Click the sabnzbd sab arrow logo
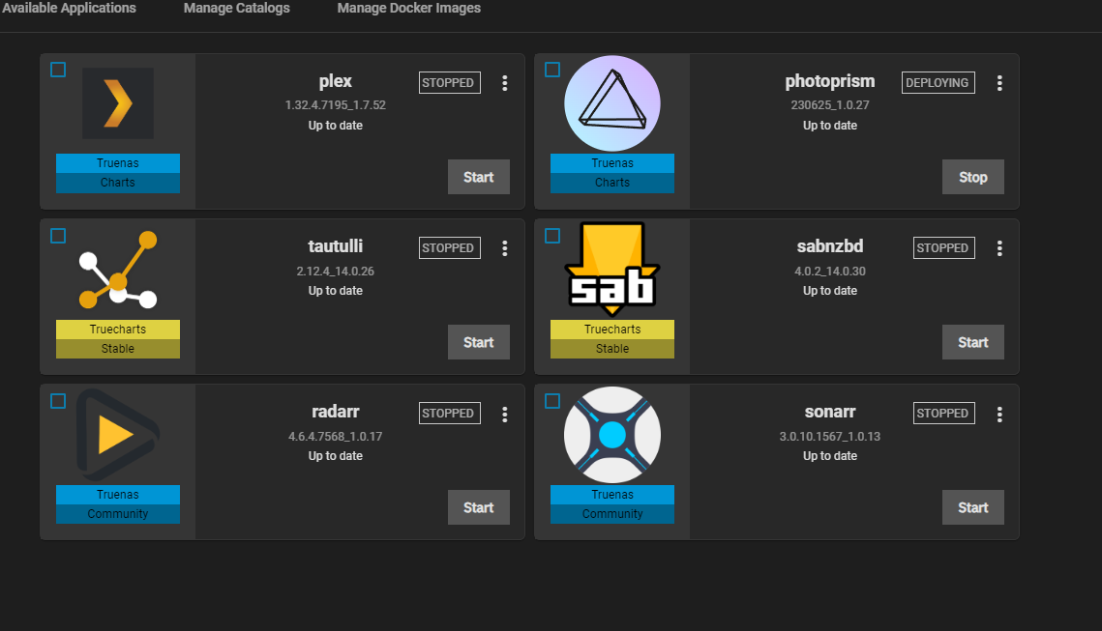Image resolution: width=1102 pixels, height=631 pixels. click(612, 269)
